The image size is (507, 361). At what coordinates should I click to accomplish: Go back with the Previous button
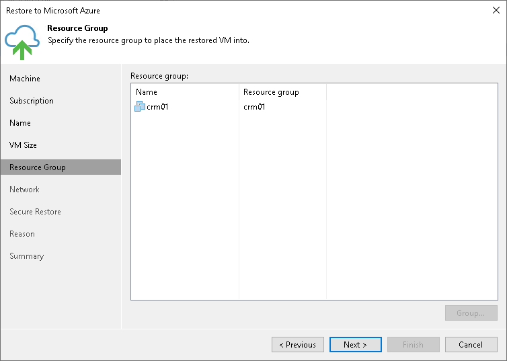tap(298, 344)
